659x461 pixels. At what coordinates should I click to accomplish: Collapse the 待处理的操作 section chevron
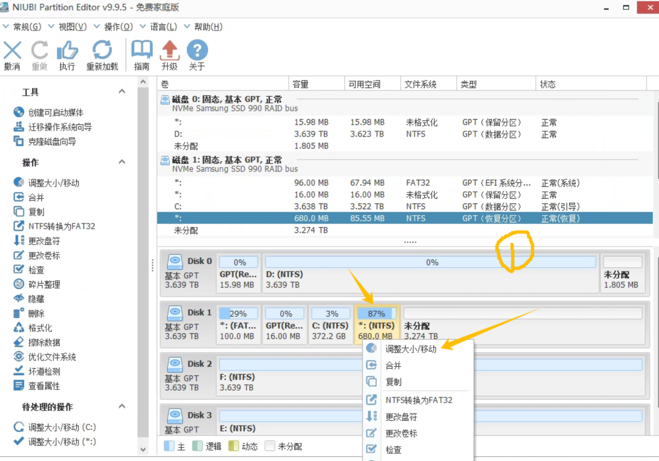(x=122, y=406)
